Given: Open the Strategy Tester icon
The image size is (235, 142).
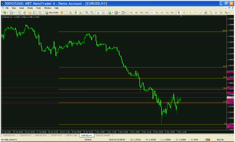Looking at the screenshot, I should (x=40, y=13).
